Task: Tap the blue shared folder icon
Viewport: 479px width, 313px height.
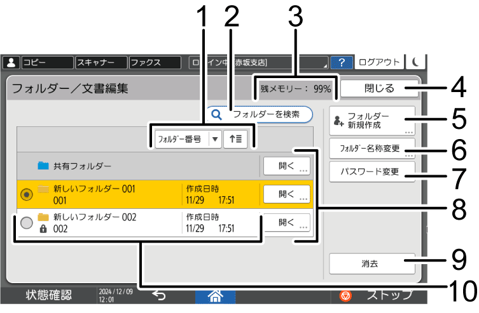Action: coord(43,166)
